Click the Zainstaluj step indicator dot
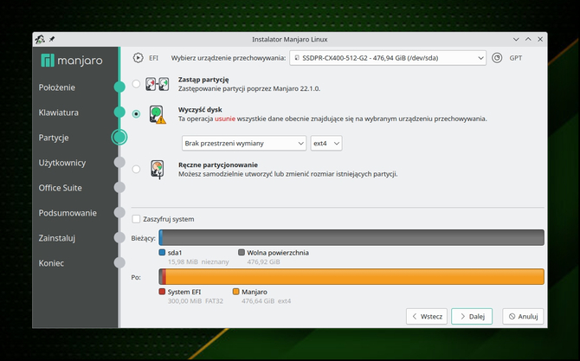Screen dimensions: 580x361 119,237
